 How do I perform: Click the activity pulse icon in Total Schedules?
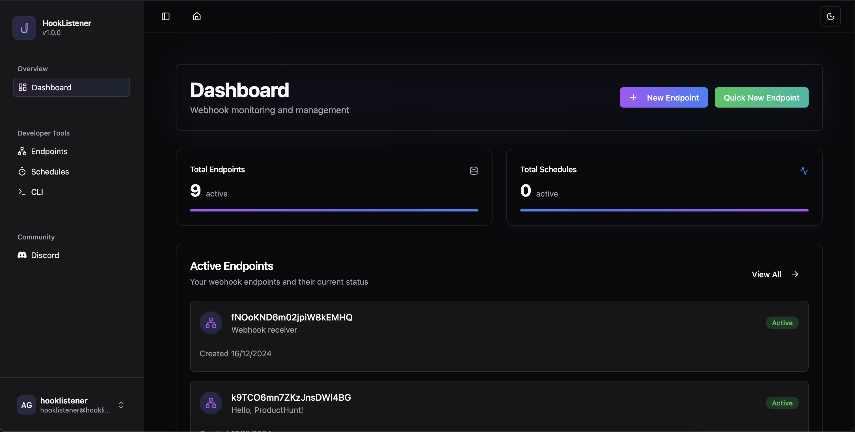point(804,171)
